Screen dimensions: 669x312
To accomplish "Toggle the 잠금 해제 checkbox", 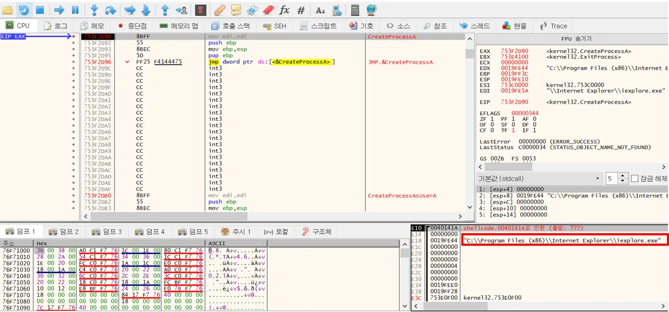I will (x=635, y=178).
